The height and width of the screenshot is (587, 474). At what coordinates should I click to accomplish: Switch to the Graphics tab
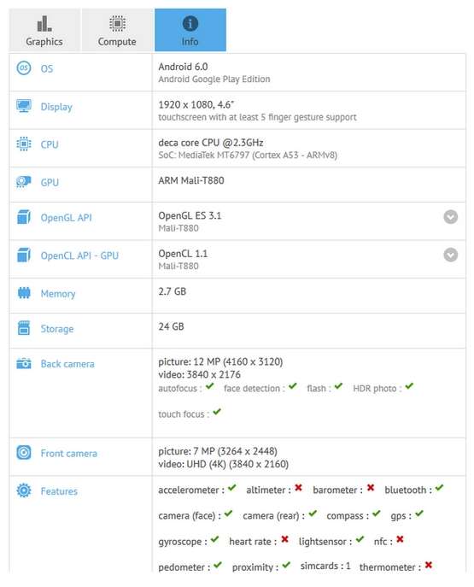coord(44,30)
